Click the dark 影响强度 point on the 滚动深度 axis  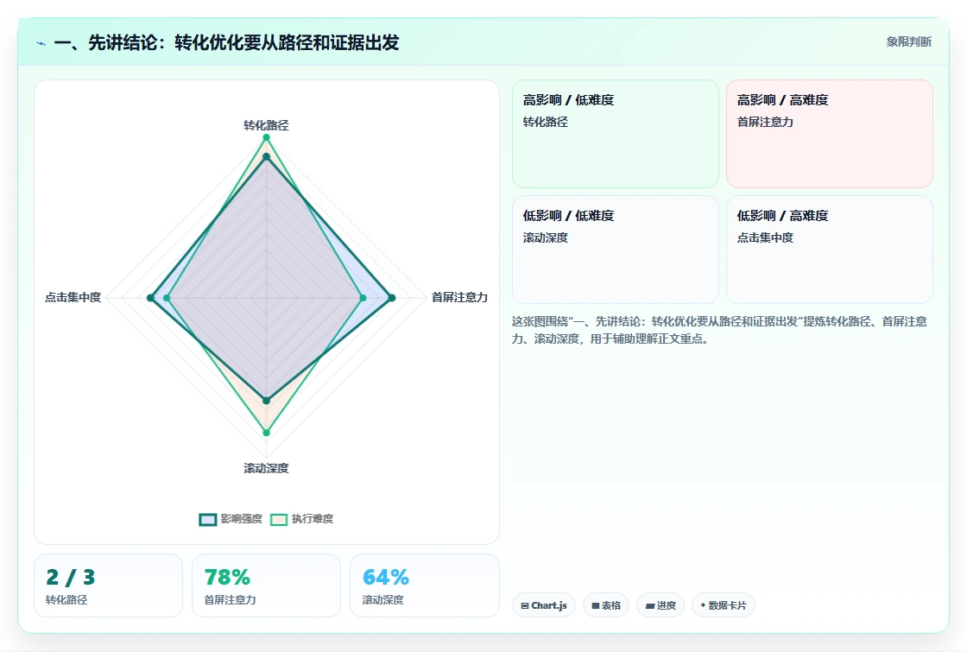pos(267,401)
